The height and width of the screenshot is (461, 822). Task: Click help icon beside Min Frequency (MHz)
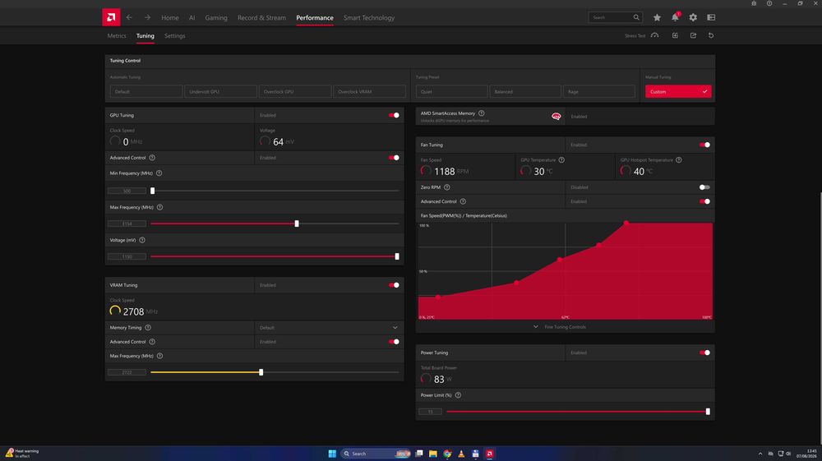[159, 173]
